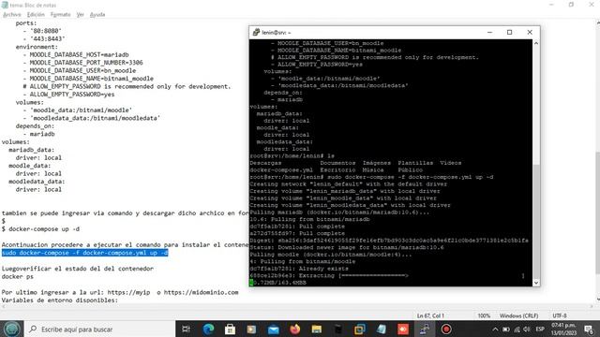This screenshot has height=337, width=600.
Task: Click the network icon in the system tray
Action: click(517, 330)
